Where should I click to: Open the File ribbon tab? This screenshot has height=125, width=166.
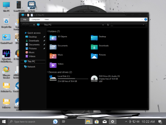pyautogui.click(x=25, y=20)
